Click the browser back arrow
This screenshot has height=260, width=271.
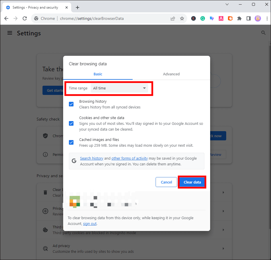tap(6, 18)
